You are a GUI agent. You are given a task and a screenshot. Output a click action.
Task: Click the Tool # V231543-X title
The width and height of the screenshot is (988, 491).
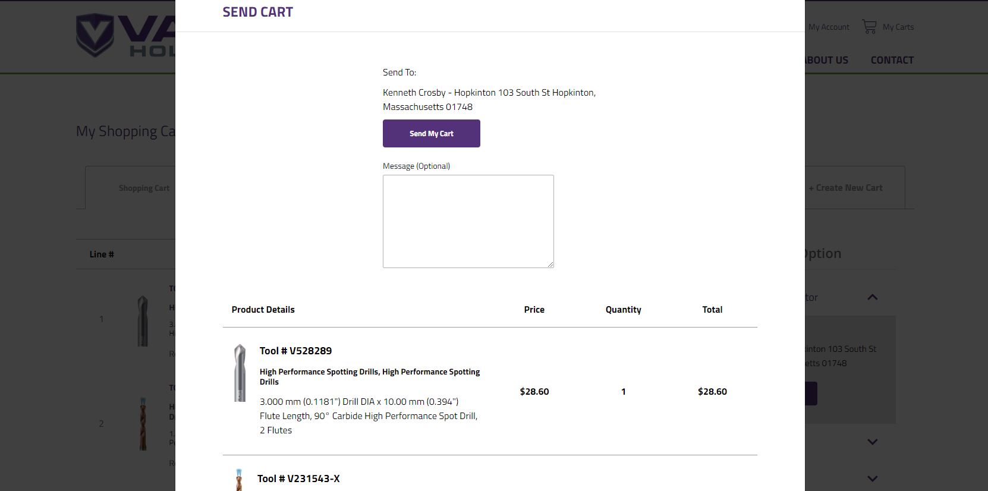(298, 479)
